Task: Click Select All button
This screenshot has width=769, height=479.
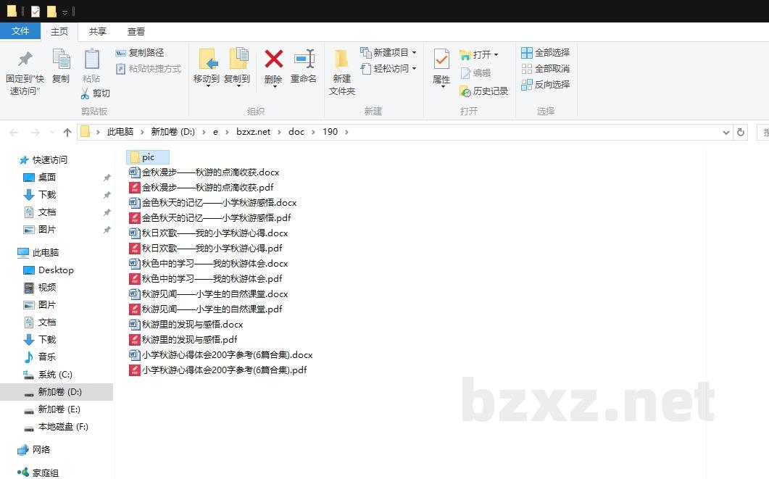Action: tap(546, 53)
